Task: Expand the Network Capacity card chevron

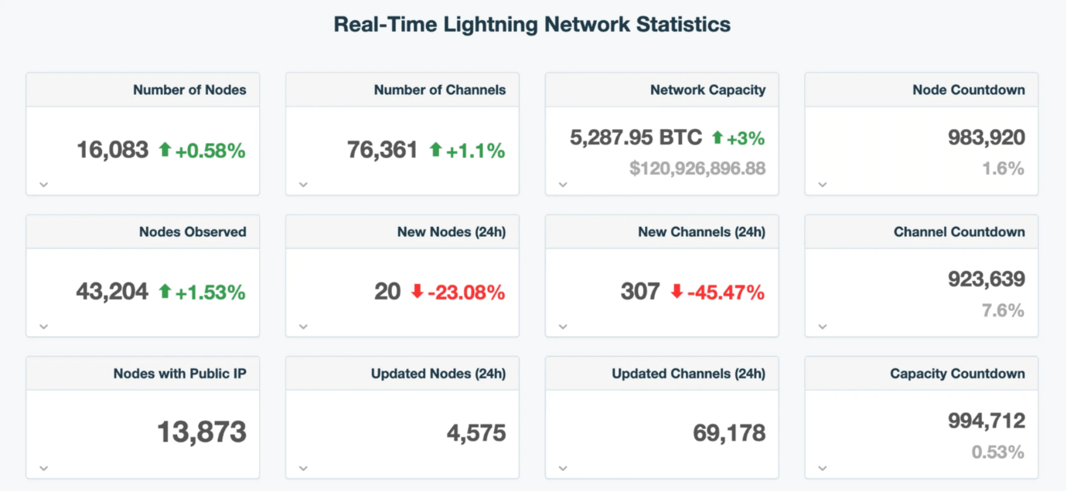Action: (x=564, y=185)
